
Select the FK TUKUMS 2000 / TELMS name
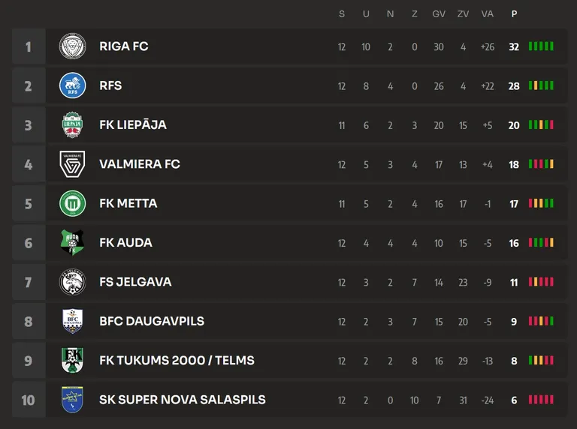[x=177, y=360]
